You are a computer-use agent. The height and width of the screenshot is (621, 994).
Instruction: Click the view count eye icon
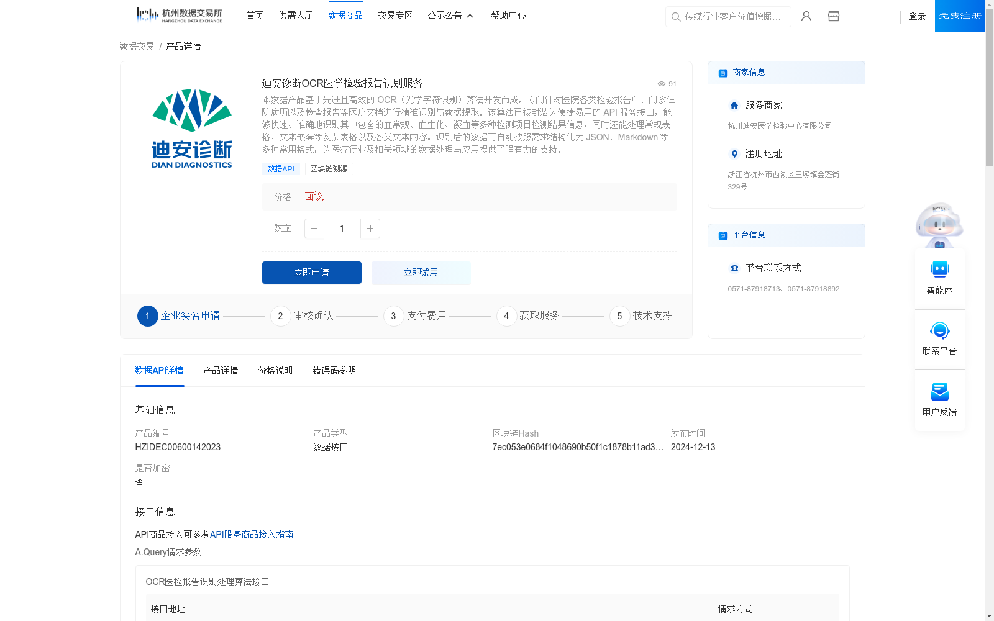[x=662, y=84]
